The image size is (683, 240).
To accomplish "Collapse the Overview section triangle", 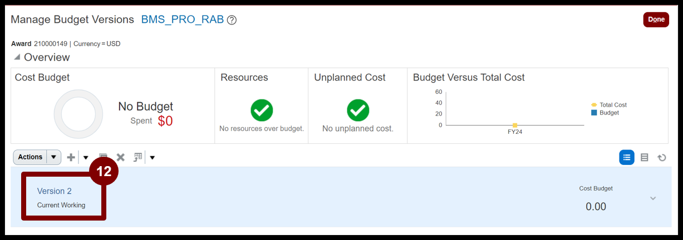I will click(x=17, y=57).
